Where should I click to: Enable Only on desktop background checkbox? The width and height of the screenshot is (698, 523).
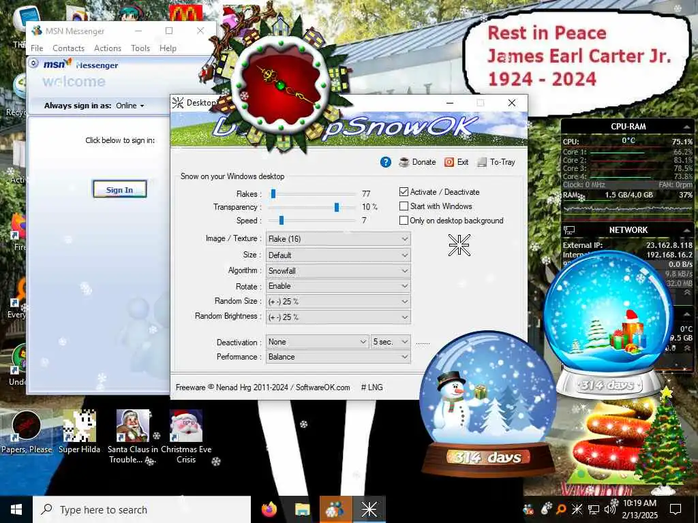(404, 221)
